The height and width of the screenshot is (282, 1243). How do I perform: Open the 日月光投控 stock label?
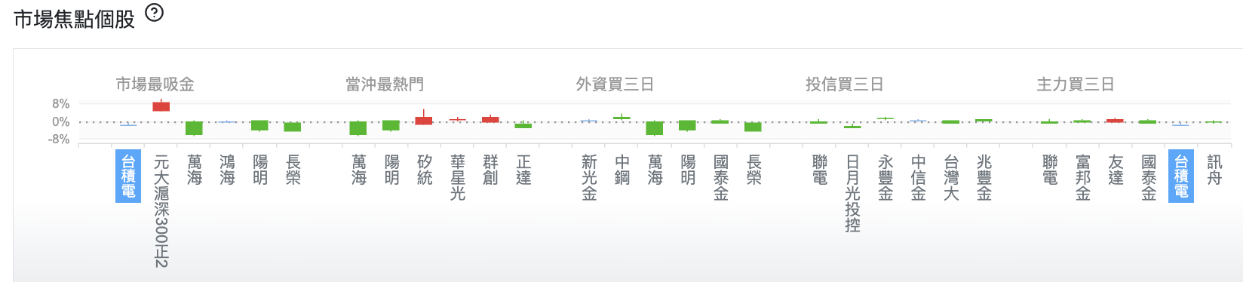852,194
